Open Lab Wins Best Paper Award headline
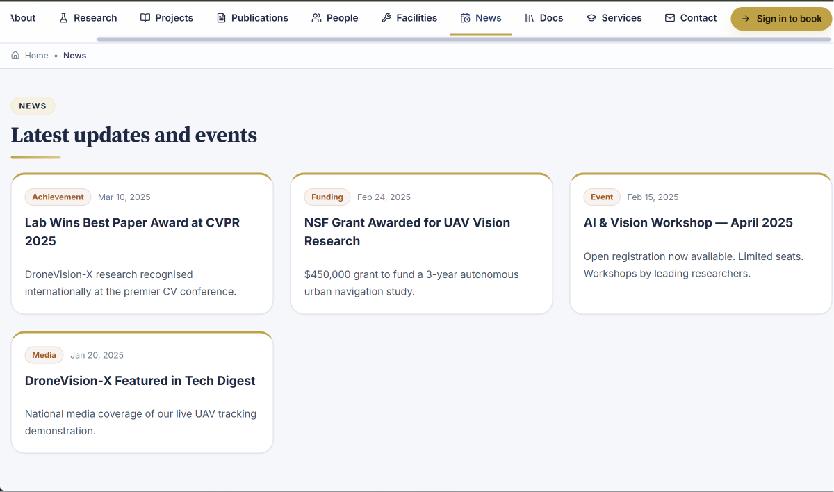The width and height of the screenshot is (834, 492). tap(133, 231)
